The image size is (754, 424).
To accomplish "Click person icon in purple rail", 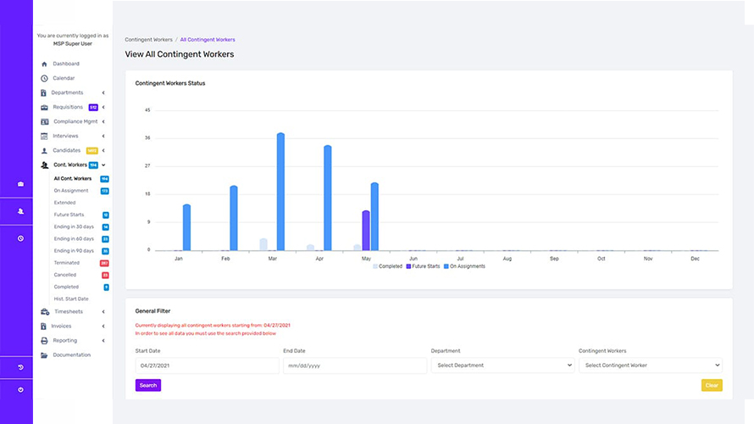I will click(20, 211).
